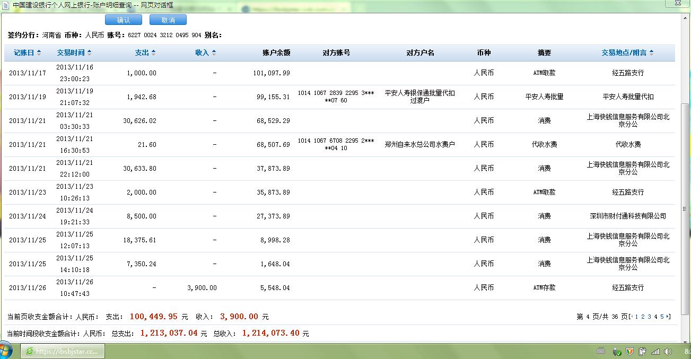This screenshot has height=359, width=691.
Task: Sort by 支出 column arrows
Action: click(153, 52)
